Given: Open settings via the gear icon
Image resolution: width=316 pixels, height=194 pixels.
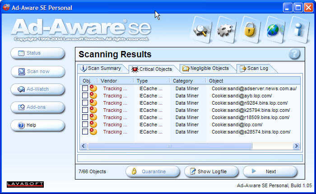Looking at the screenshot, I should [225, 30].
